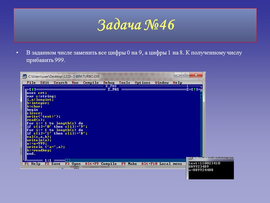Click F3 Open in status bar

pos(73,164)
